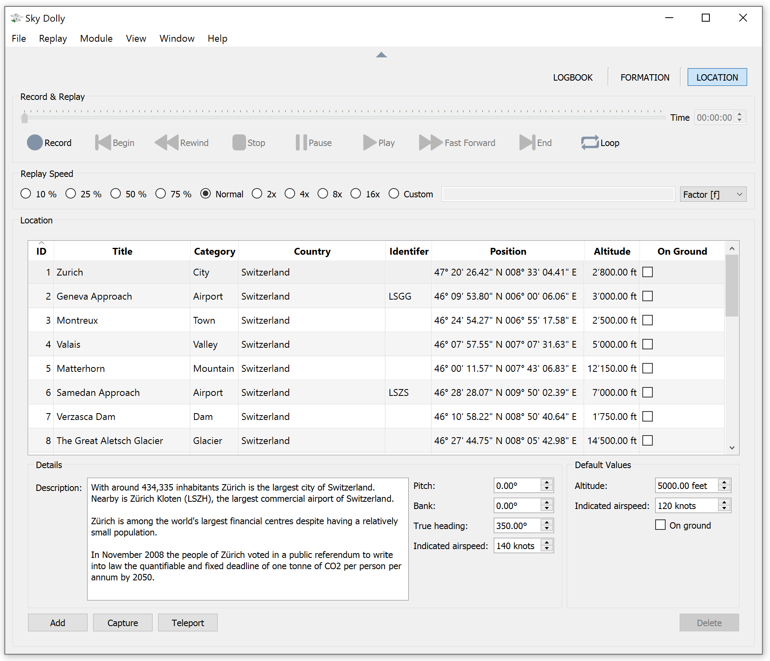Click the Capture button
770x661 pixels.
123,622
